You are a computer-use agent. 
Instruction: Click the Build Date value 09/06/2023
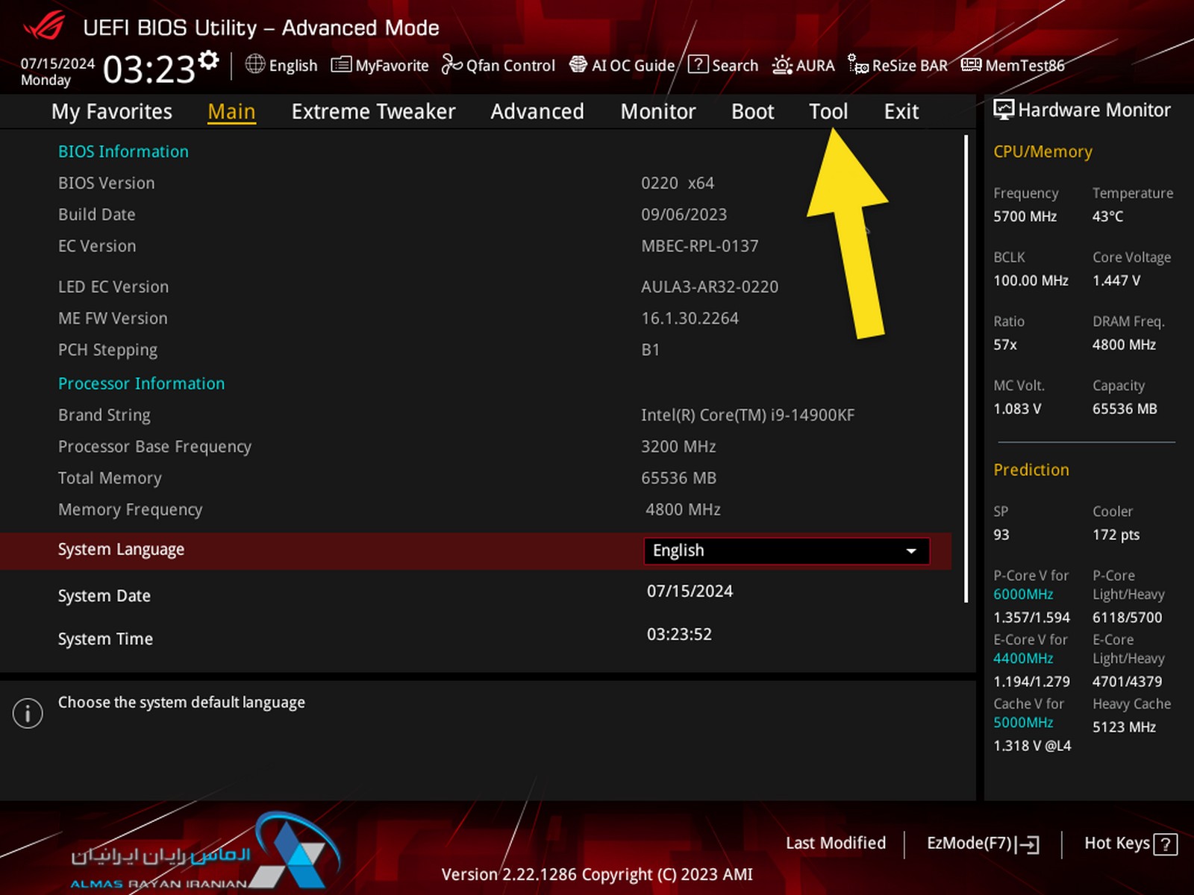(684, 215)
